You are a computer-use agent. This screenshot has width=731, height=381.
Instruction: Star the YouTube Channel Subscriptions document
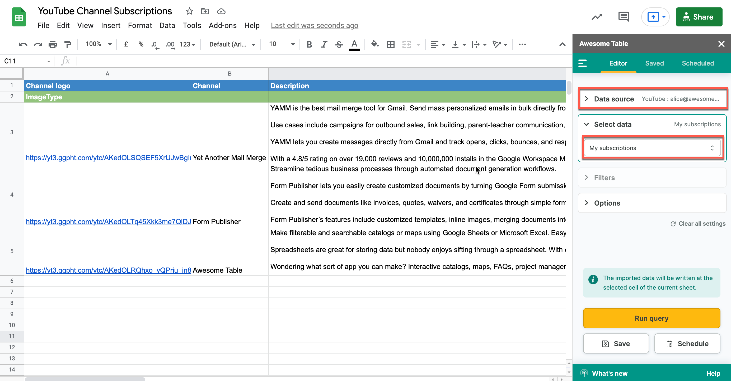[189, 11]
